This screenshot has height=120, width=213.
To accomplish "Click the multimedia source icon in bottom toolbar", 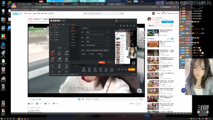I will (x=101, y=69).
